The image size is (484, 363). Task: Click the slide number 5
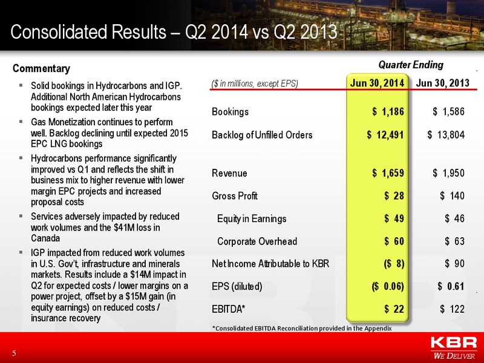click(x=14, y=353)
